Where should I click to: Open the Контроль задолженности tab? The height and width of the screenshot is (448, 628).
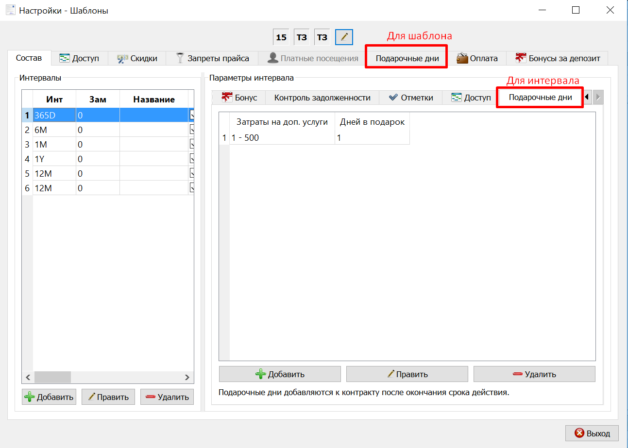tap(322, 98)
